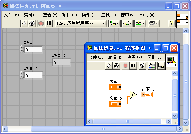The image size is (191, 134).
Task: Open 操作(O) menu
Action: click(x=89, y=15)
